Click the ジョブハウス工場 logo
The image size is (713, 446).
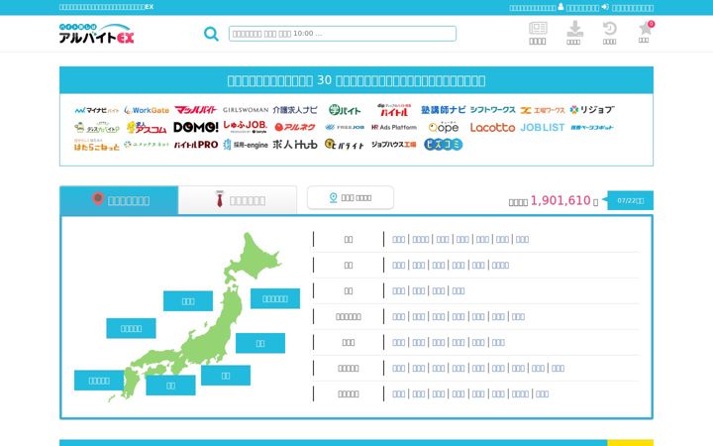pos(394,145)
